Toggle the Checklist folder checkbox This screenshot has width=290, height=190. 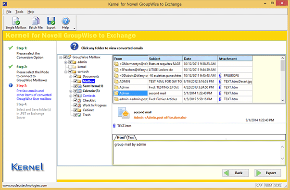(x=76, y=100)
